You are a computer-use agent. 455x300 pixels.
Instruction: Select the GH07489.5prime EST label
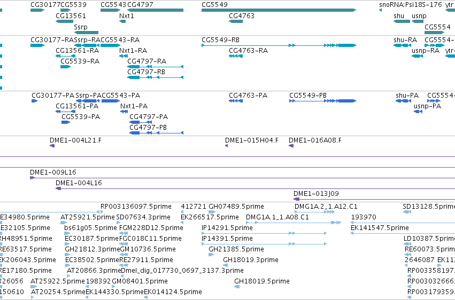(236, 207)
